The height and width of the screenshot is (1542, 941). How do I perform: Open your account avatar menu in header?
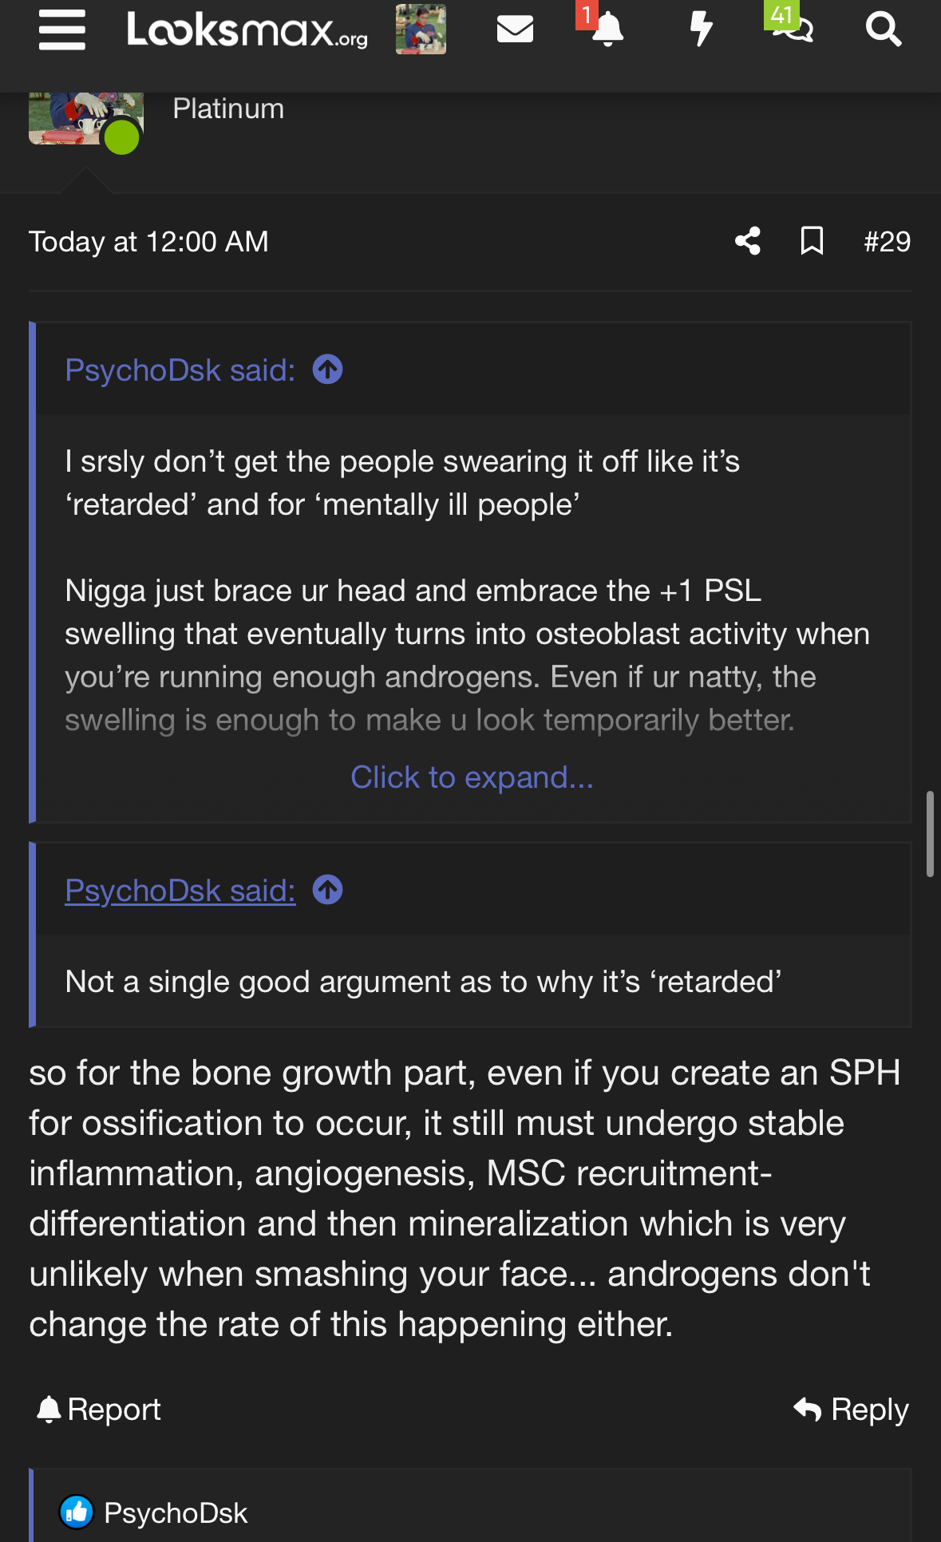tap(421, 30)
